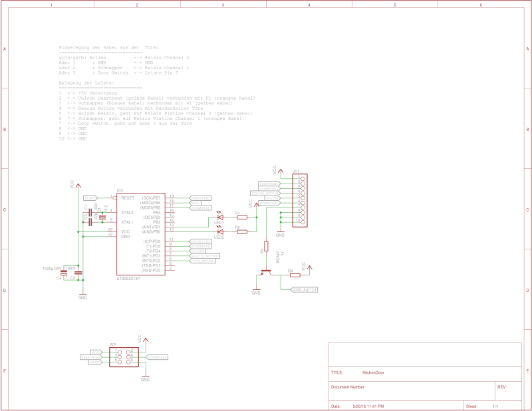Select the LED1 diode symbol

coord(220,217)
